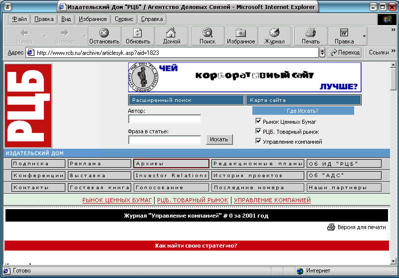Open History (Журнал) toolbar icon

pos(274,33)
